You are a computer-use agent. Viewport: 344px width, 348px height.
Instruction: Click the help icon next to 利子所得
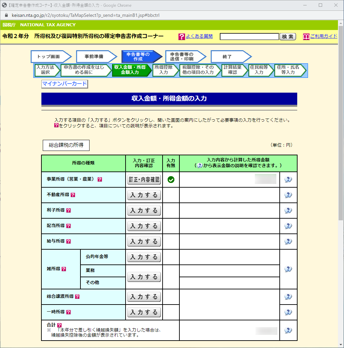coord(69,211)
